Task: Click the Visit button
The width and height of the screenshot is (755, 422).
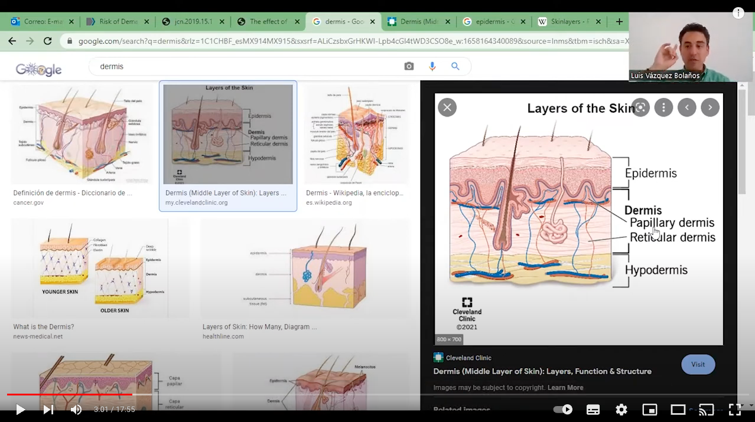Action: (698, 365)
